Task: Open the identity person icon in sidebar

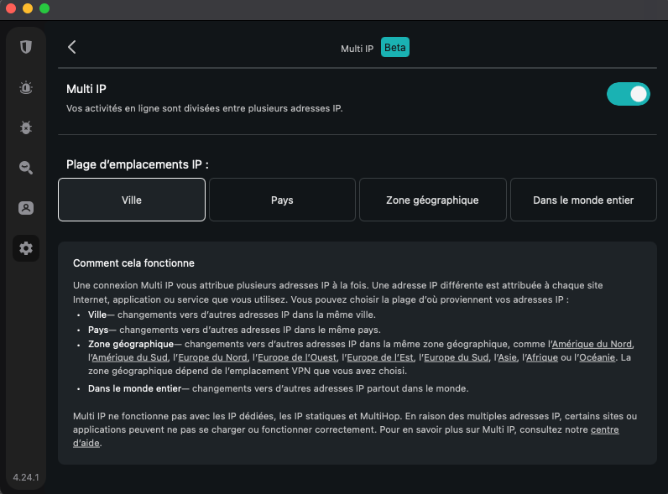Action: (x=26, y=208)
